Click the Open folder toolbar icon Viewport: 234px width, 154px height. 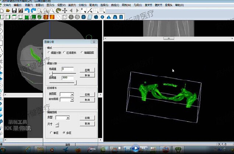point(8,11)
